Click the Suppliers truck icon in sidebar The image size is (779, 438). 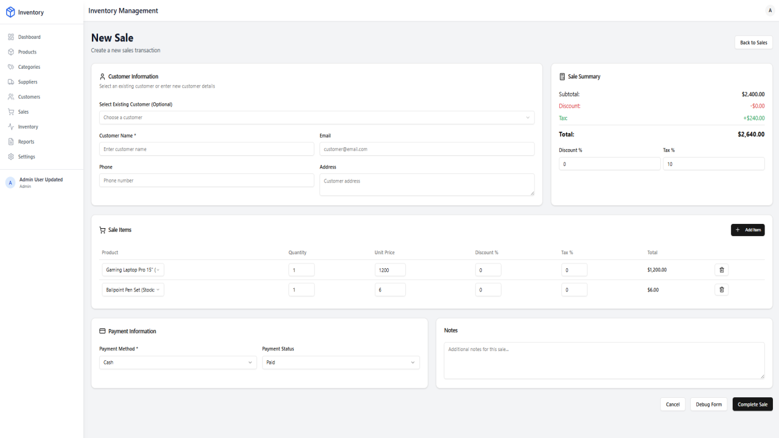pyautogui.click(x=11, y=82)
